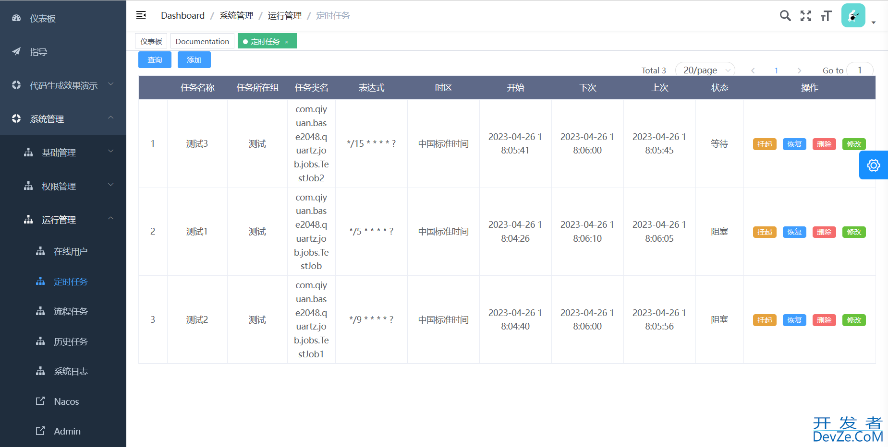The image size is (888, 447).
Task: Click the cron expression */9 * * * * ?
Action: click(x=371, y=319)
